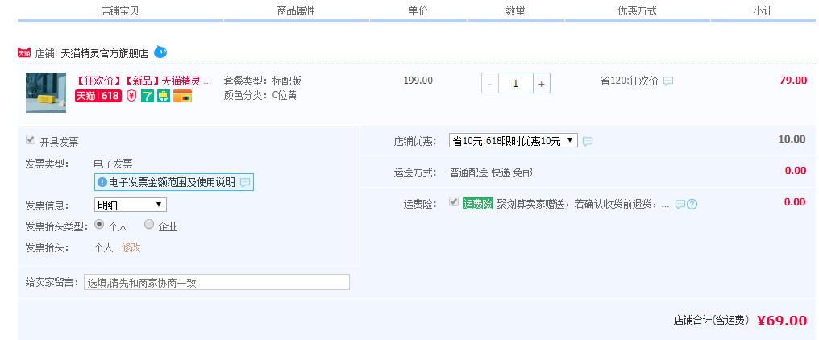Open the comment bubble next to 狂欢价
This screenshot has width=819, height=340.
(668, 81)
